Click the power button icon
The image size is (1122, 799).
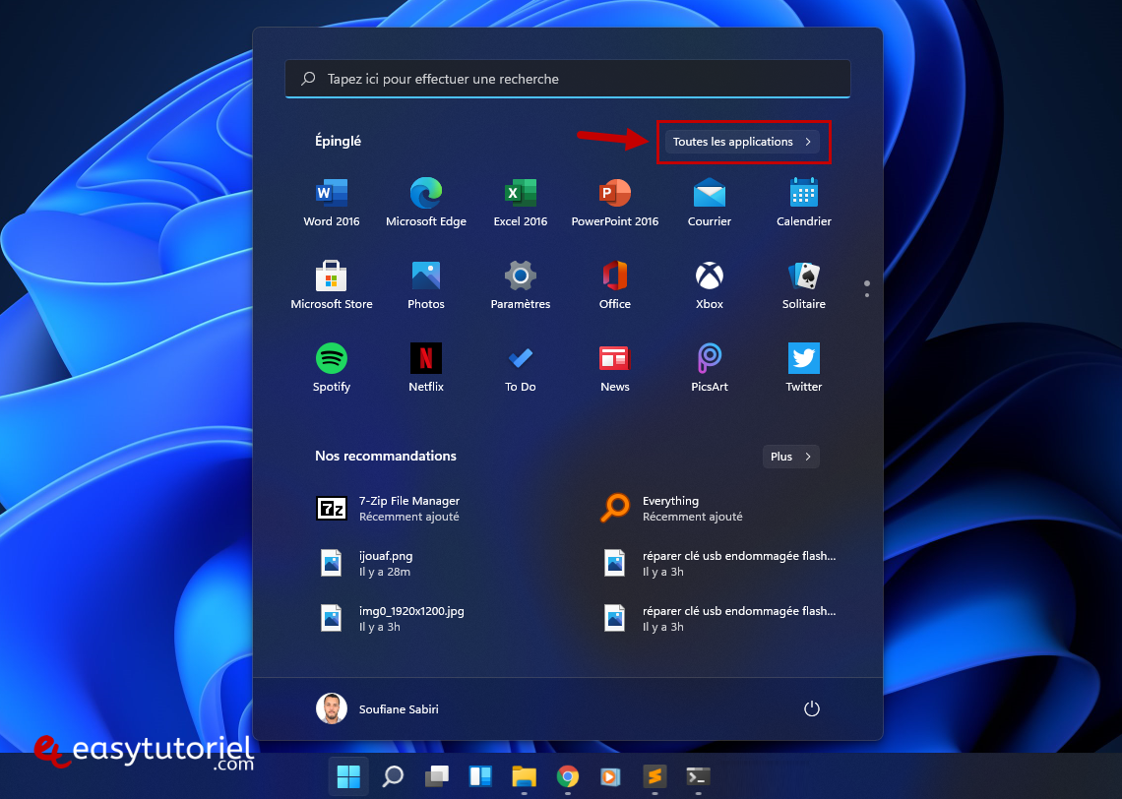tap(811, 708)
